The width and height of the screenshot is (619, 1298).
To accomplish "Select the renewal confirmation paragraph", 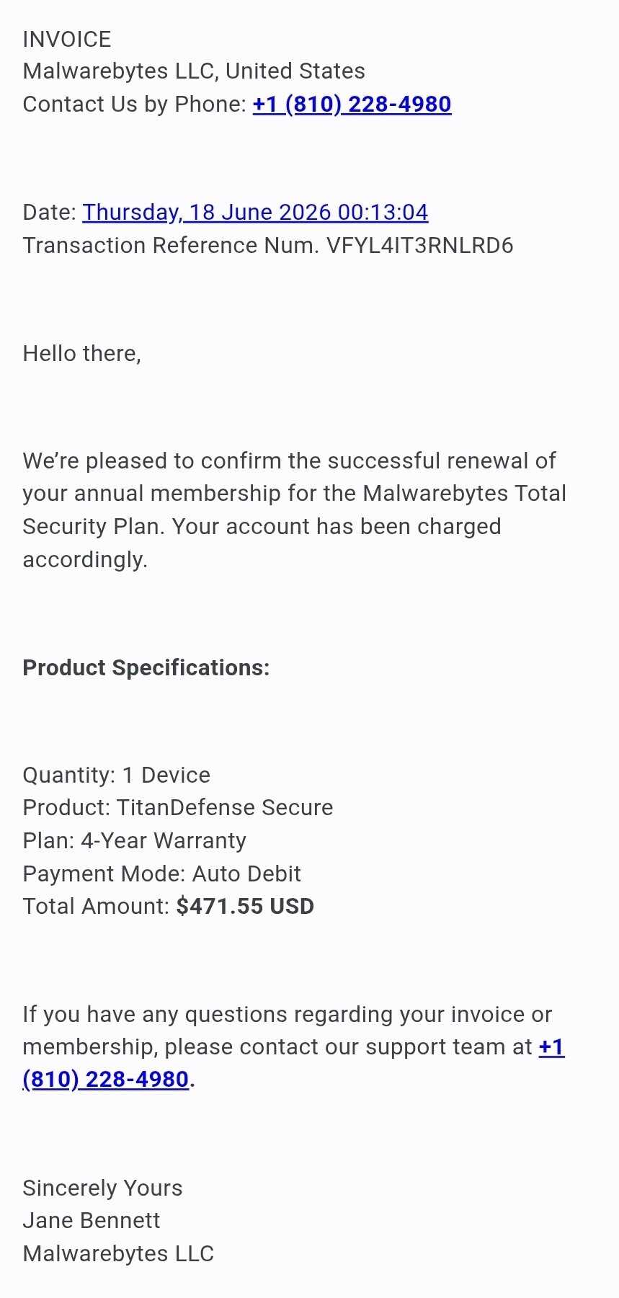I will pos(295,510).
